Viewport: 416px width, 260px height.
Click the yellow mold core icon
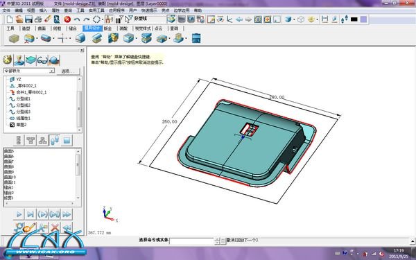[x=113, y=38]
